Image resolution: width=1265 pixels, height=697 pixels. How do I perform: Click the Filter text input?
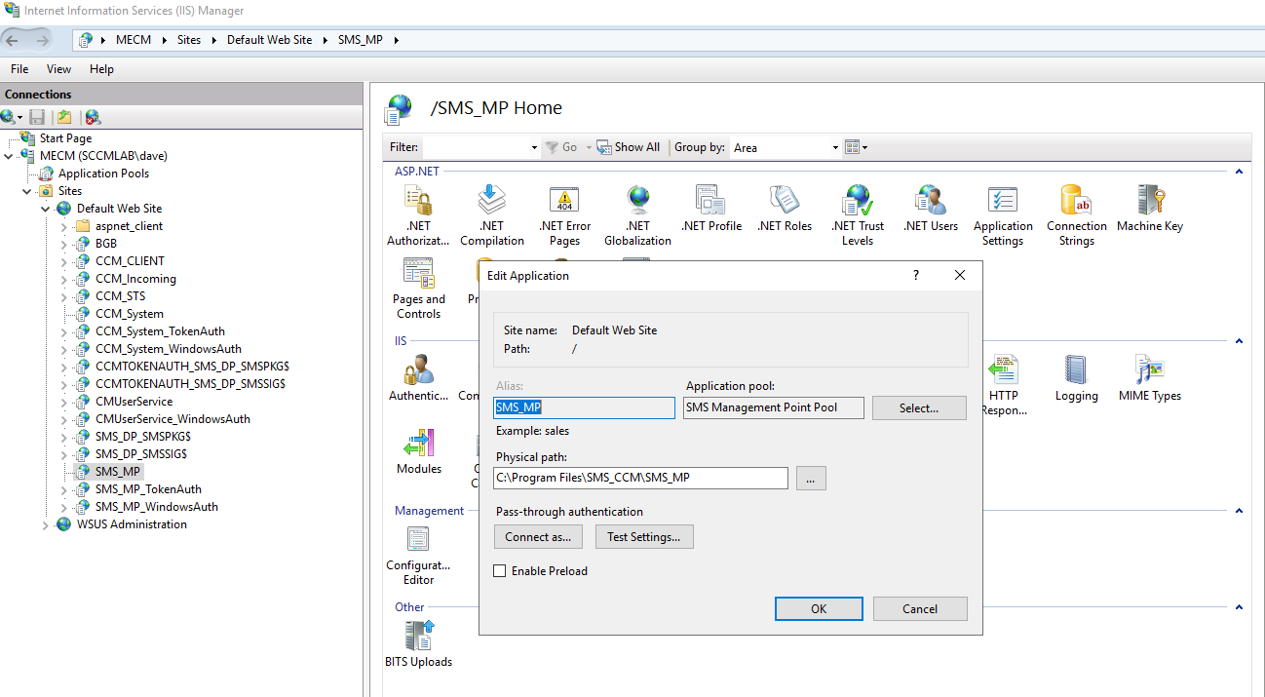click(x=477, y=147)
